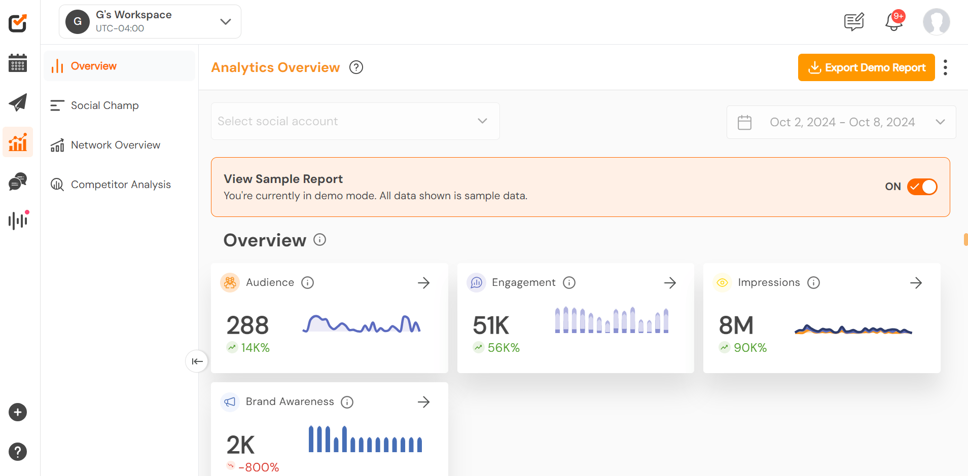Click the Impressions info icon
This screenshot has height=476, width=968.
[x=813, y=283]
